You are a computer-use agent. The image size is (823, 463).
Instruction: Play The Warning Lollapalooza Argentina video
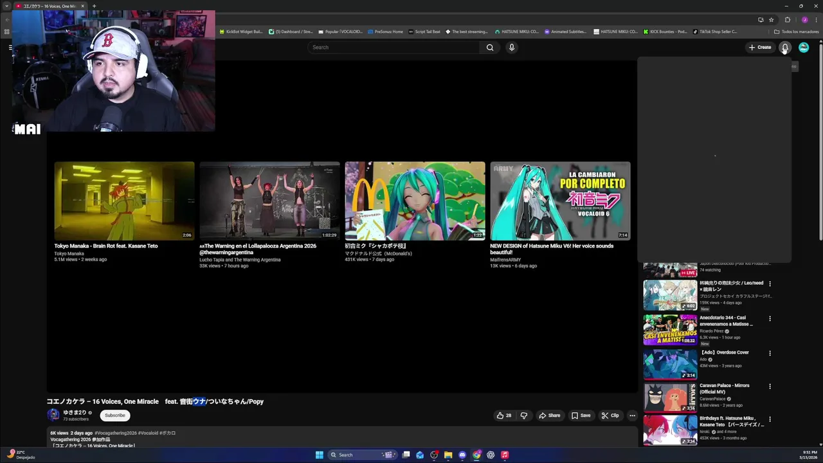pyautogui.click(x=269, y=201)
